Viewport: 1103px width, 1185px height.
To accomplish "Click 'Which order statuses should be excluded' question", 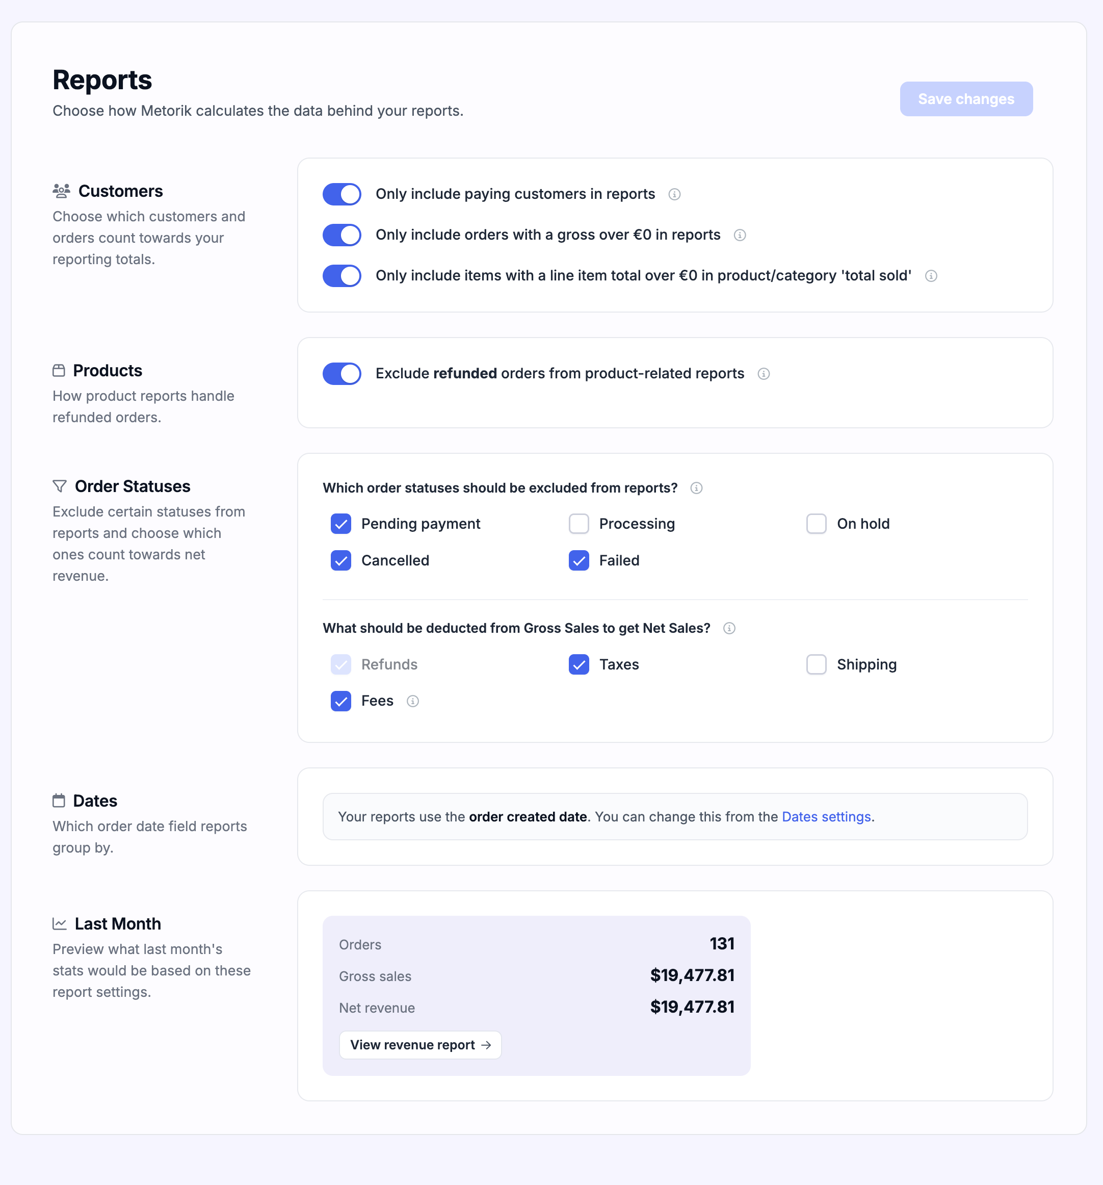I will pos(500,488).
